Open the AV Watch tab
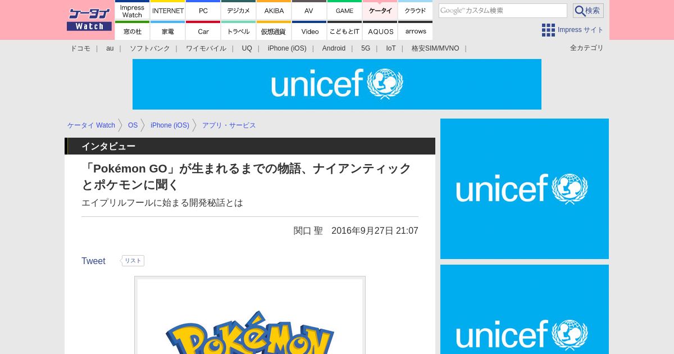Image resolution: width=674 pixels, height=354 pixels. pos(309,10)
